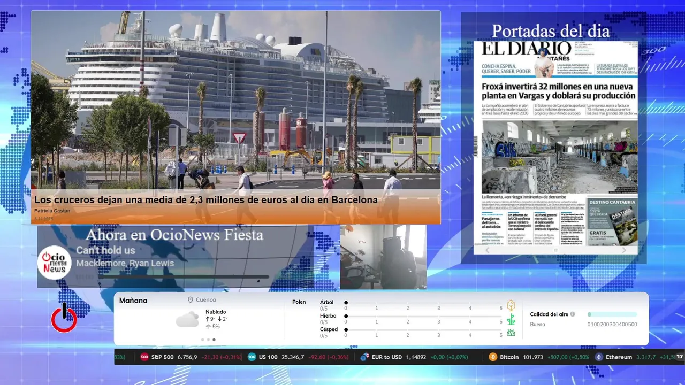This screenshot has width=685, height=385.
Task: Click the S&P 500 red badge icon
Action: 144,357
